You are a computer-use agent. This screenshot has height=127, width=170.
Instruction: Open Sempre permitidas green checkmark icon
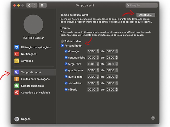pyautogui.click(x=17, y=86)
